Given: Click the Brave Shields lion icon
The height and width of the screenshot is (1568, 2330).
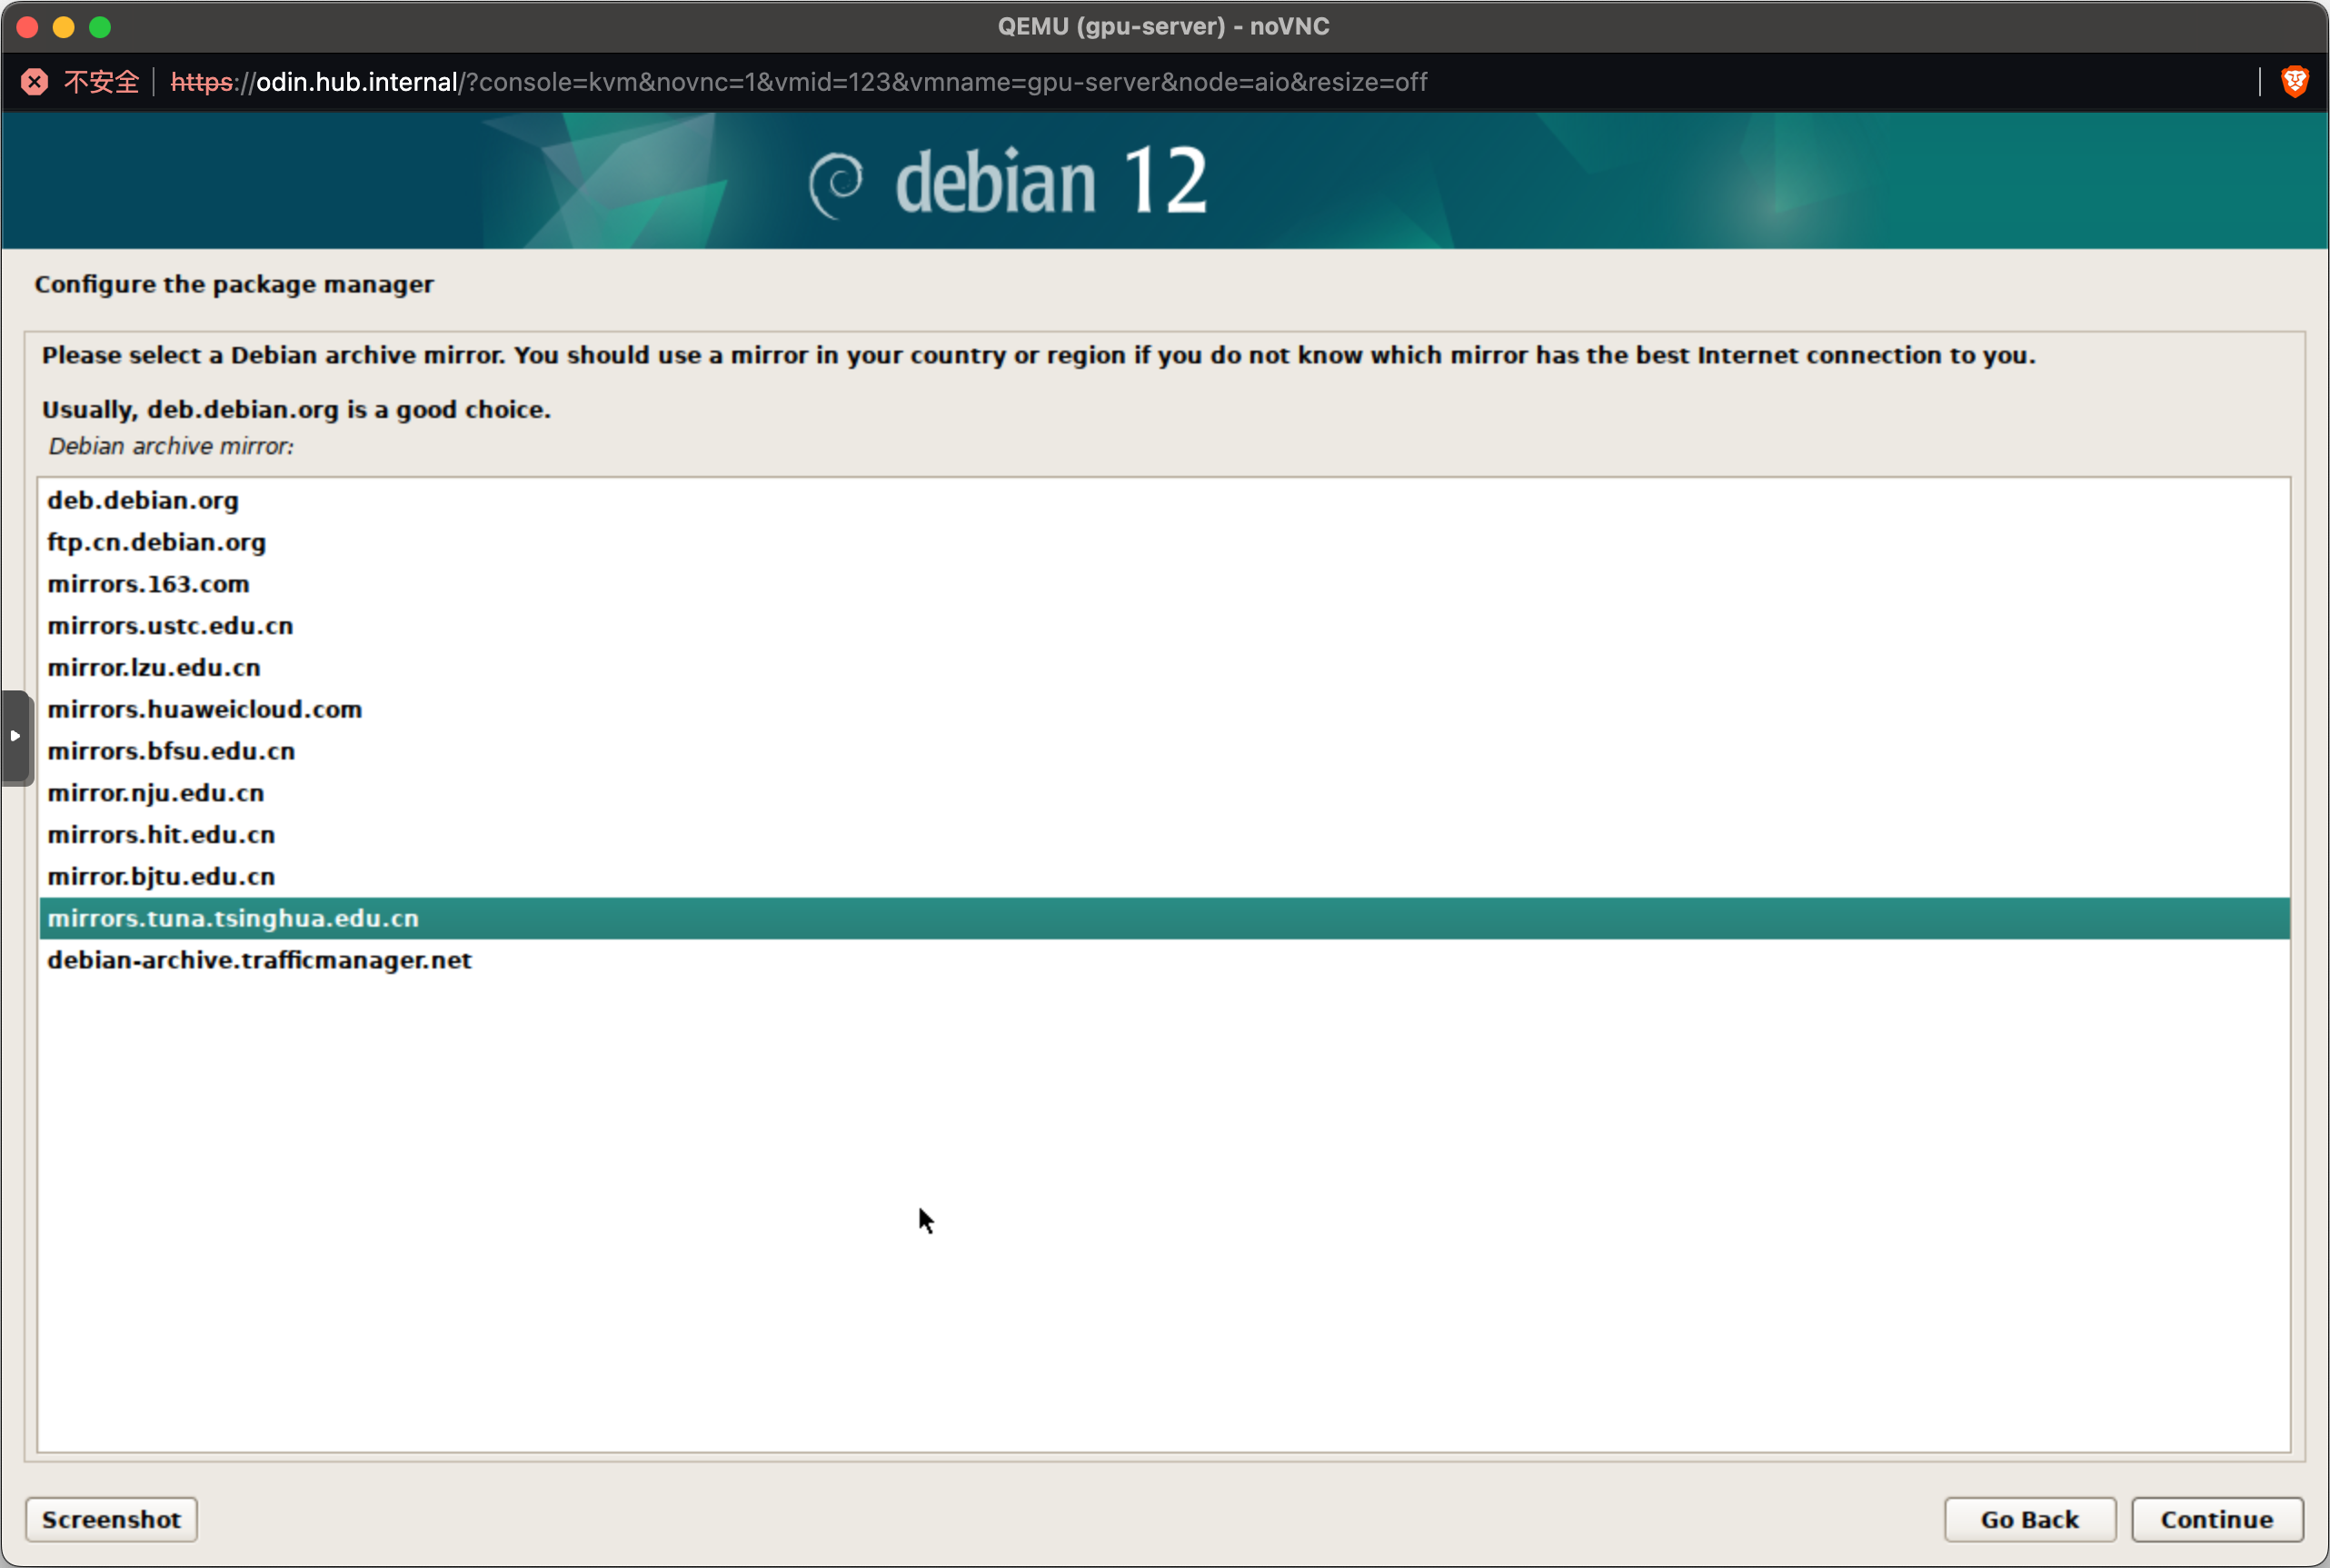Looking at the screenshot, I should (2295, 81).
